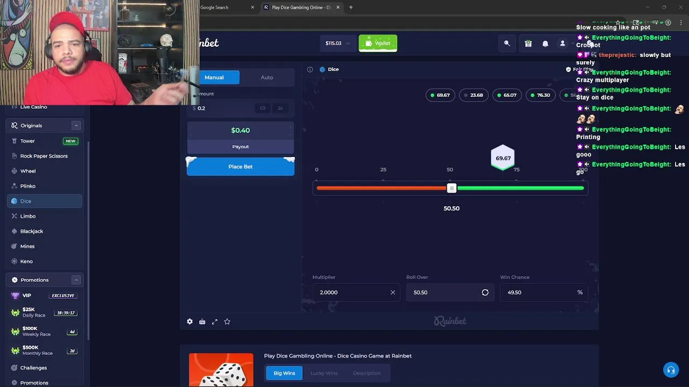Open Limbo game in sidebar
Screen dimensions: 689x387
(x=44, y=216)
